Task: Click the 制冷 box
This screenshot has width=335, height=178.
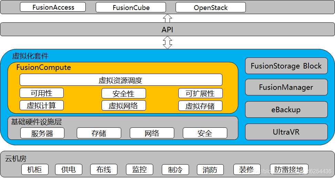Action: click(x=175, y=170)
